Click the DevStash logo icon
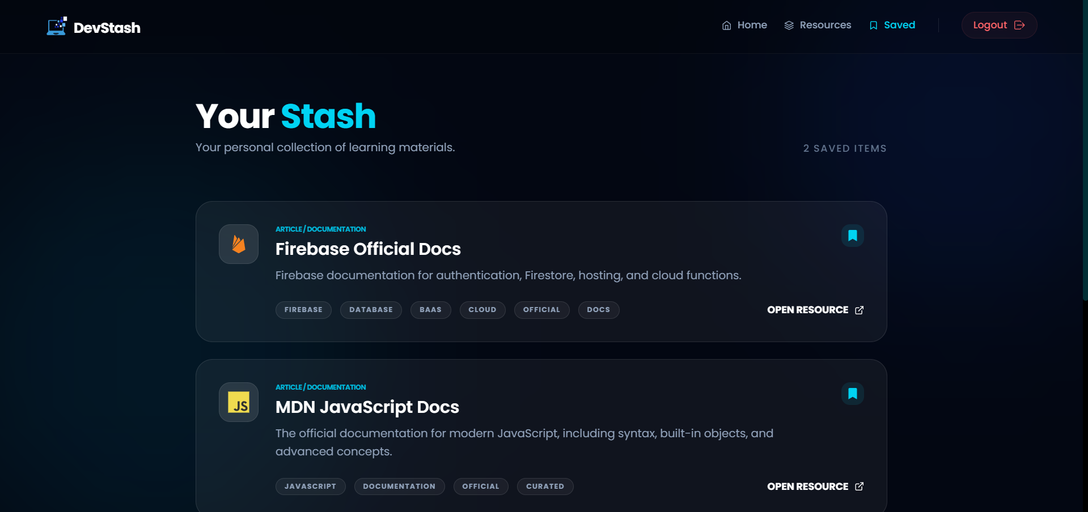This screenshot has width=1088, height=512. pyautogui.click(x=56, y=25)
